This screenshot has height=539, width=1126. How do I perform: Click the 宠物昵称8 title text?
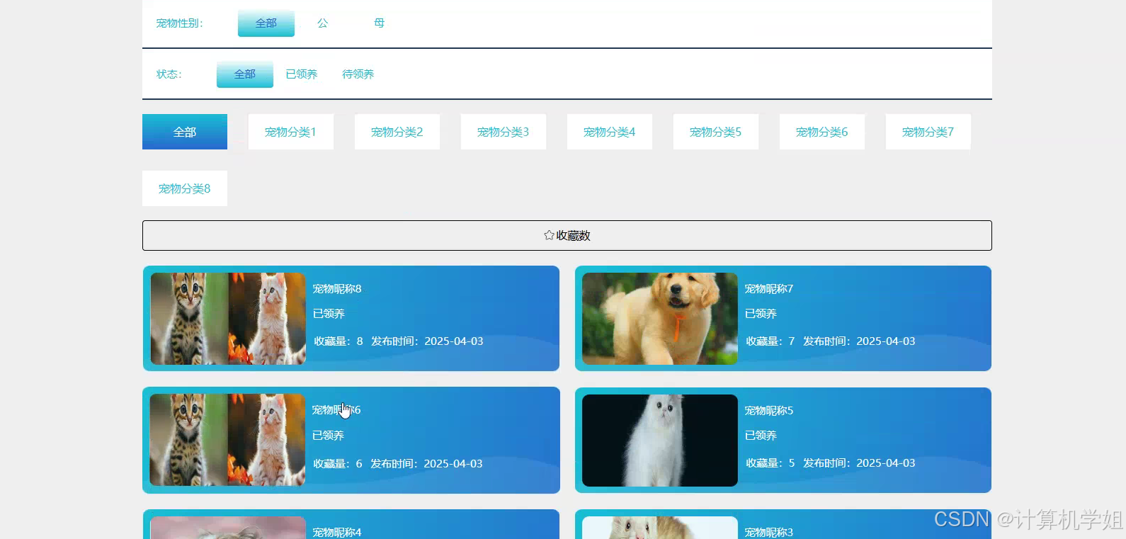337,289
